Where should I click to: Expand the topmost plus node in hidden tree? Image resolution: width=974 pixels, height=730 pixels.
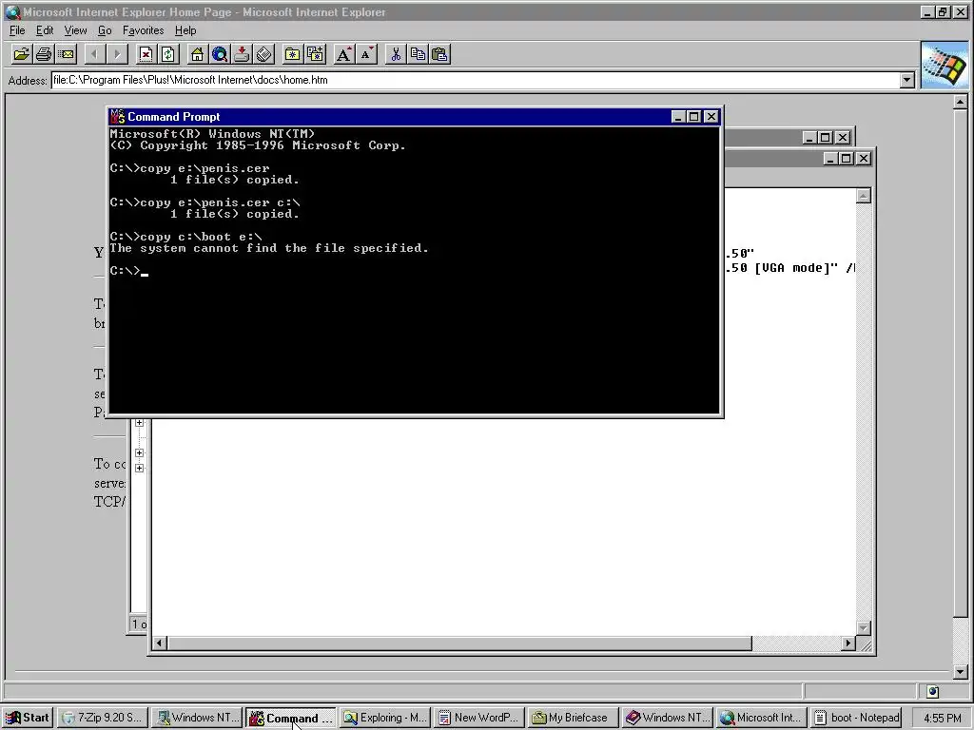click(x=139, y=423)
